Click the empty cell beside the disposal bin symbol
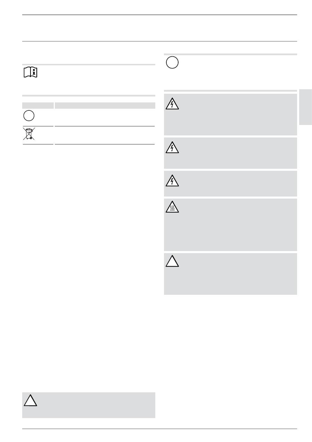 click(x=104, y=135)
